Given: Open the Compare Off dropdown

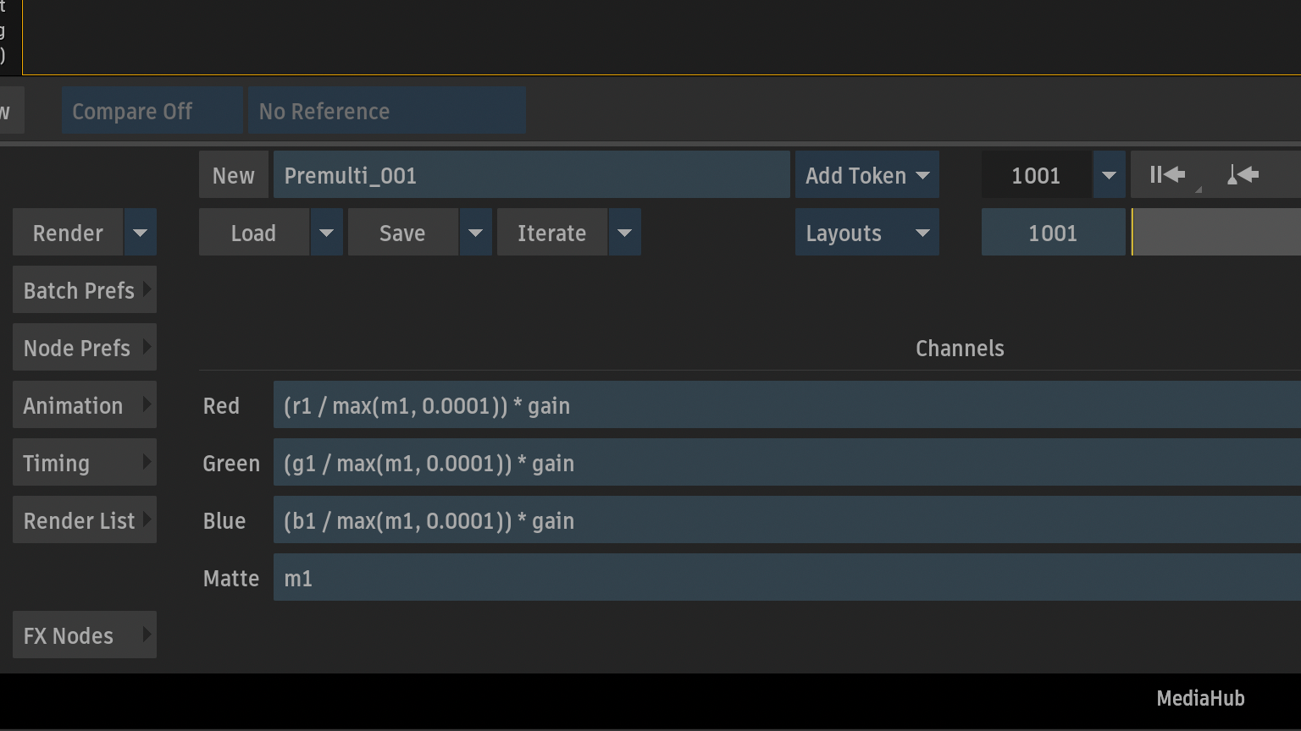Looking at the screenshot, I should (152, 111).
